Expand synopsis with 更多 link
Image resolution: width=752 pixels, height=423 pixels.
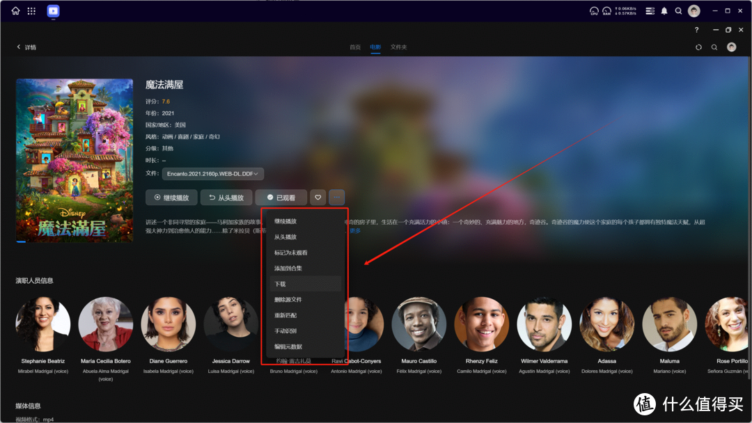(x=355, y=231)
